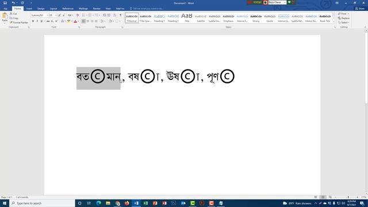368x207 pixels.
Task: Switch to the Mailings tab
Action: (x=83, y=9)
